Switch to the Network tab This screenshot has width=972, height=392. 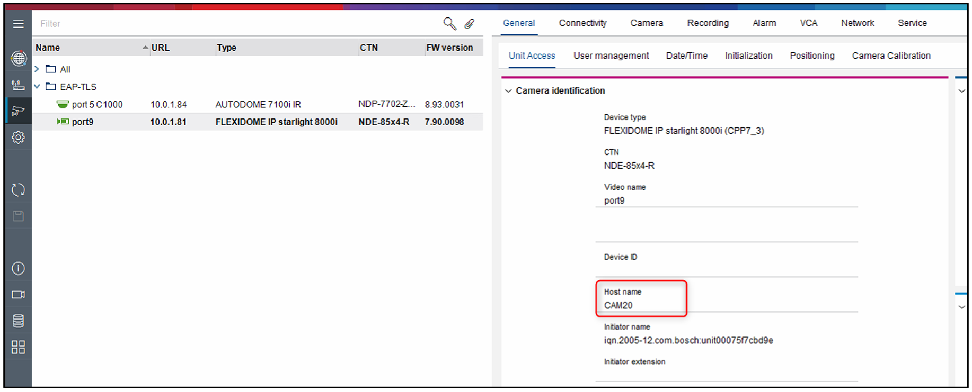(x=857, y=23)
